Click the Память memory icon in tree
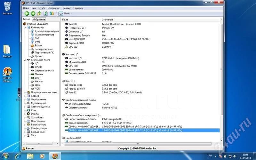The height and width of the screenshot is (160, 256). tap(32, 74)
